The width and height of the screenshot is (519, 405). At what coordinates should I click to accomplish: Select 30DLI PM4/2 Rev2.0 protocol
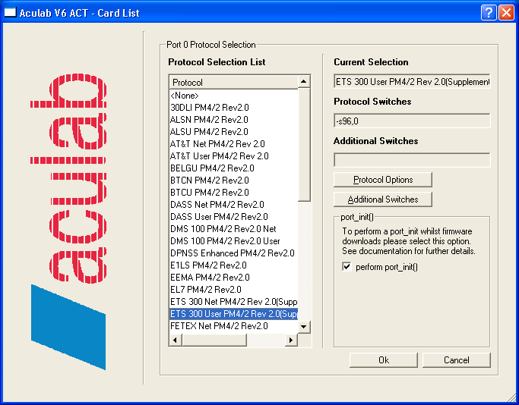point(234,108)
